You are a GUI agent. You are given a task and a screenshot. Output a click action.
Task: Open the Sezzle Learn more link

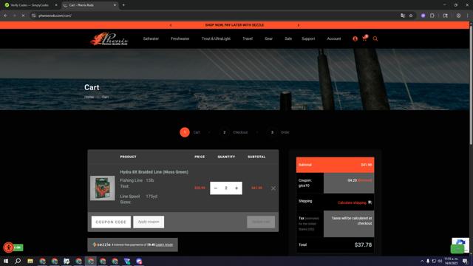pos(164,245)
